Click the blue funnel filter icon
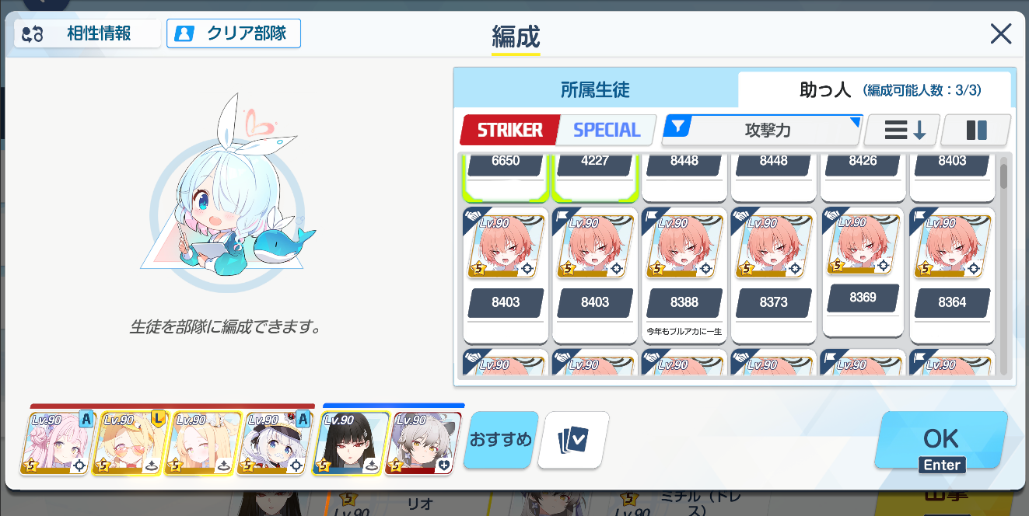The image size is (1029, 516). (x=678, y=126)
